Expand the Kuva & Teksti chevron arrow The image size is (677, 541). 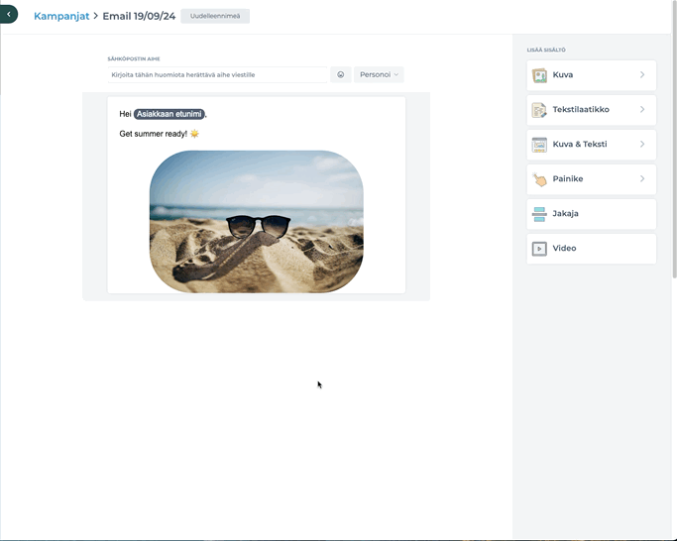[642, 144]
